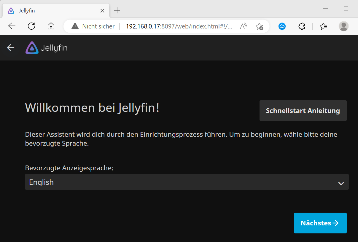Open the blue cloud extension icon
The width and height of the screenshot is (358, 242).
[282, 26]
